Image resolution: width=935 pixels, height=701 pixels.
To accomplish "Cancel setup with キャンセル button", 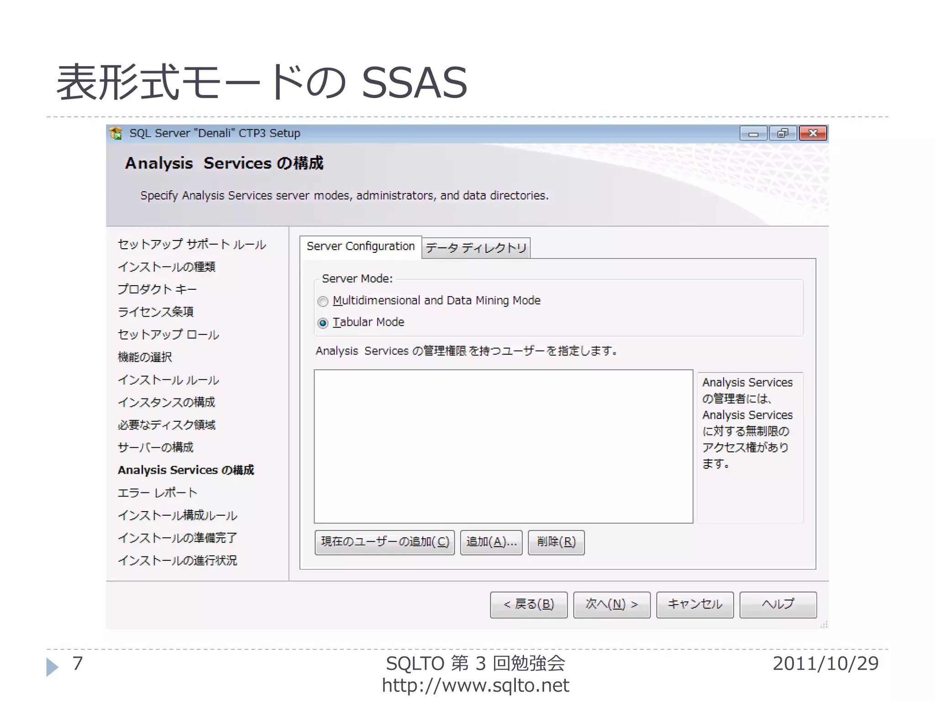I will tap(695, 605).
